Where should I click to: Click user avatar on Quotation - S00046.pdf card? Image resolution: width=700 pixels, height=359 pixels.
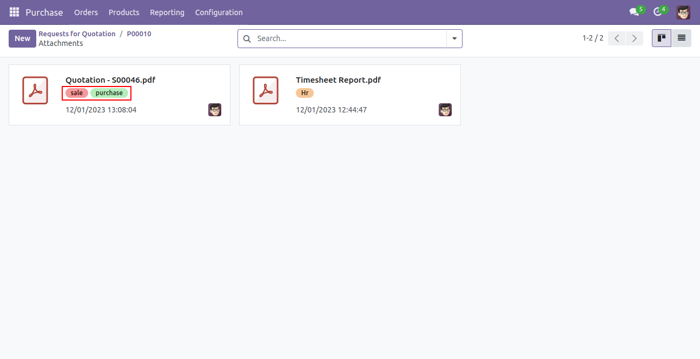(x=215, y=110)
